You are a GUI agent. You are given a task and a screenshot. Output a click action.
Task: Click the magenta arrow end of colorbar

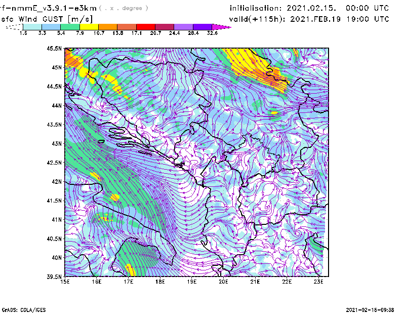(221, 27)
